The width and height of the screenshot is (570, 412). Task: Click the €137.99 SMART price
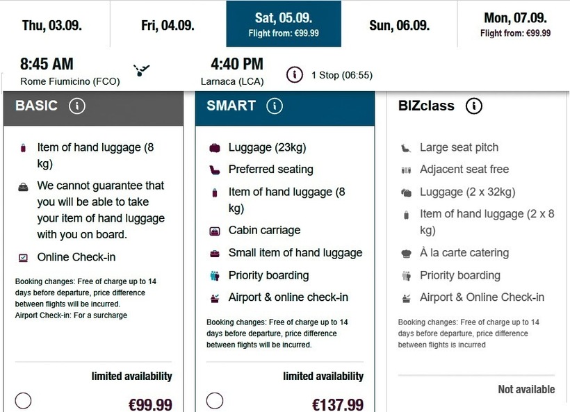click(337, 404)
